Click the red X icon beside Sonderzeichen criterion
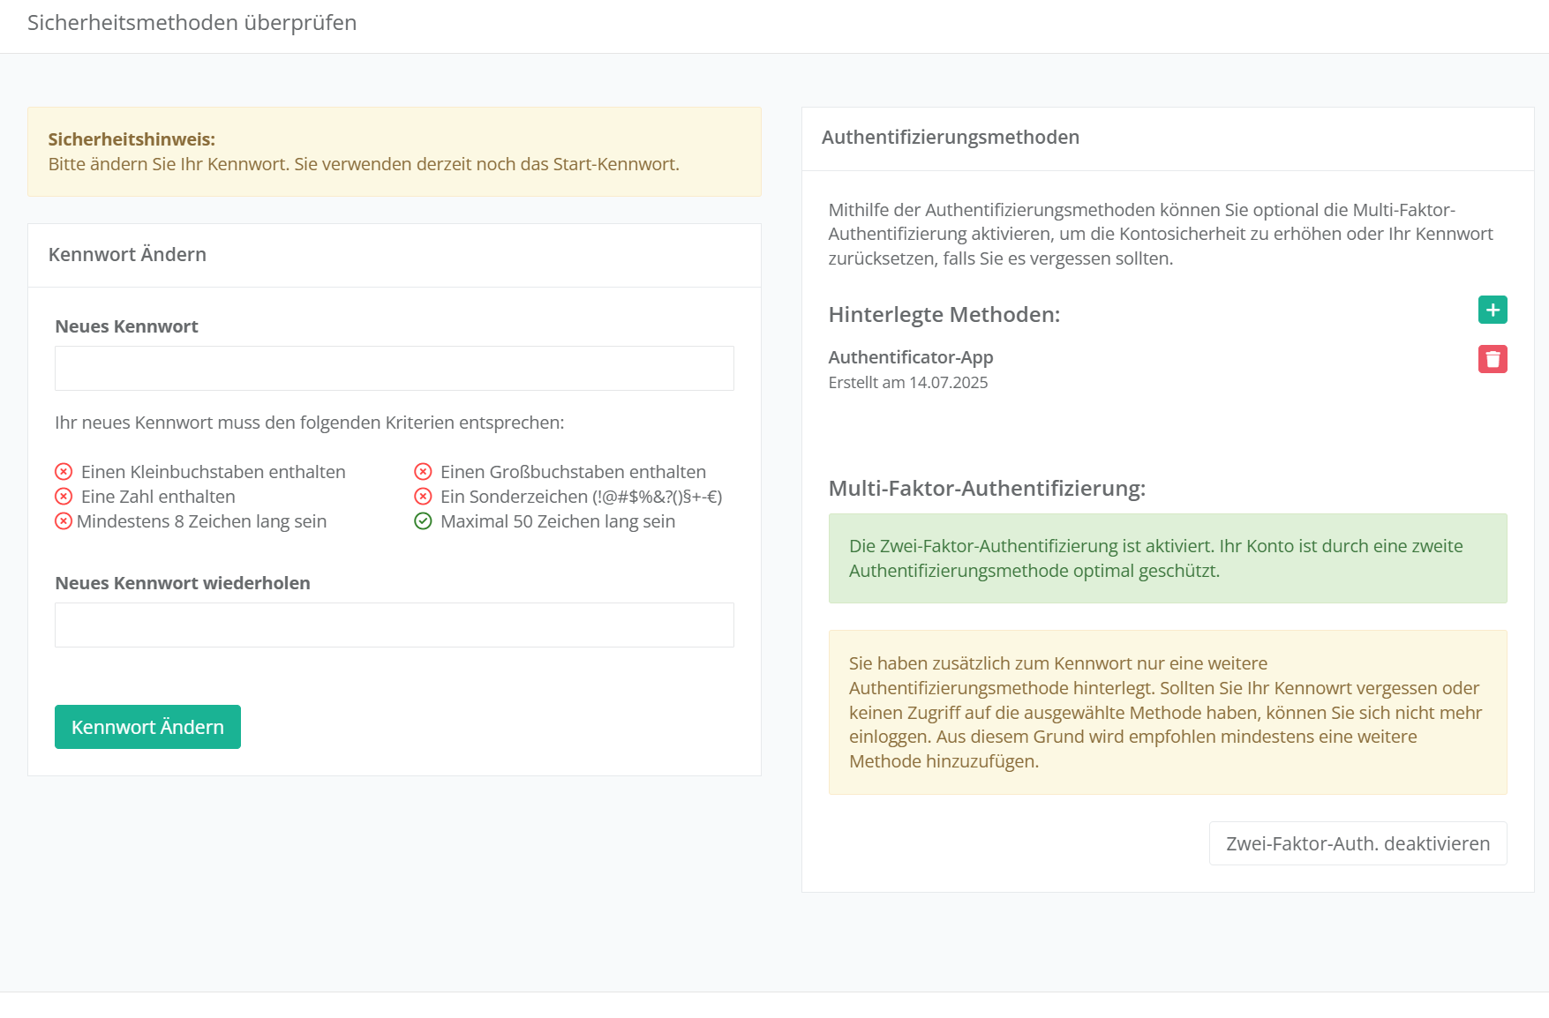Screen dimensions: 1549x1018 click(x=423, y=497)
